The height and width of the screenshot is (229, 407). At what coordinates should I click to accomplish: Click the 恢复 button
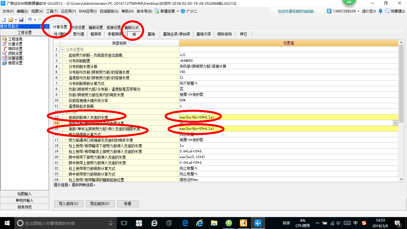click(x=128, y=204)
